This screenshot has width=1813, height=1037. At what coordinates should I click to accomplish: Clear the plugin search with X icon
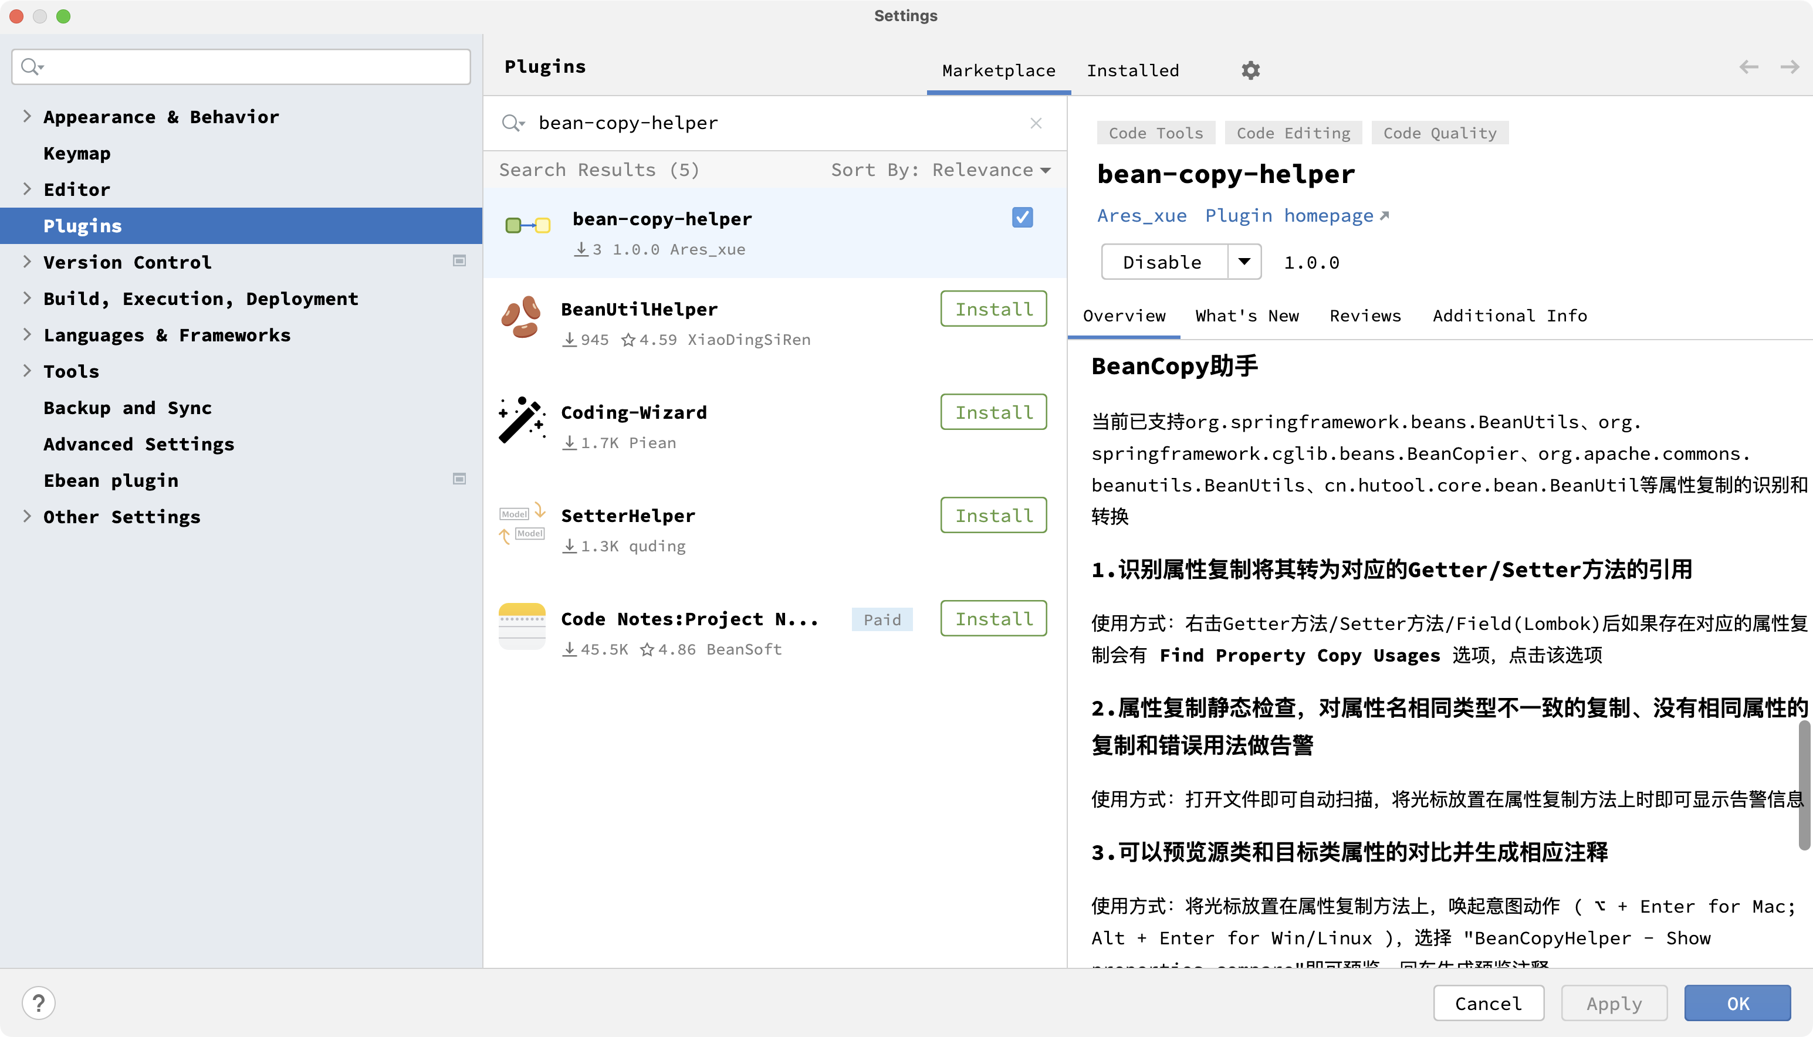(x=1036, y=123)
